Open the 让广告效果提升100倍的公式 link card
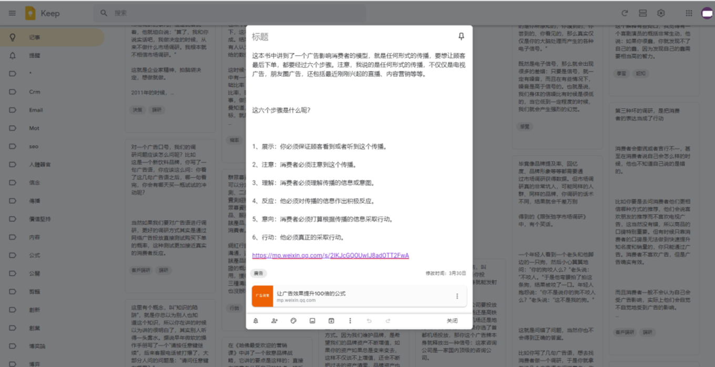This screenshot has width=715, height=367. click(359, 296)
